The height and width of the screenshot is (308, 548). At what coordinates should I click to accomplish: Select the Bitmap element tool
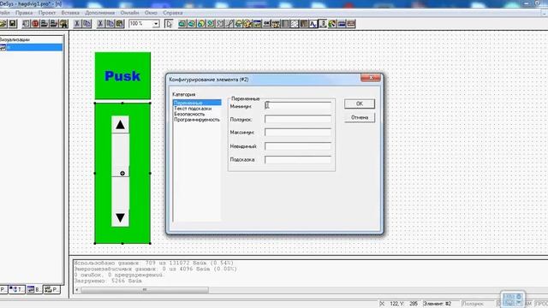click(x=247, y=24)
